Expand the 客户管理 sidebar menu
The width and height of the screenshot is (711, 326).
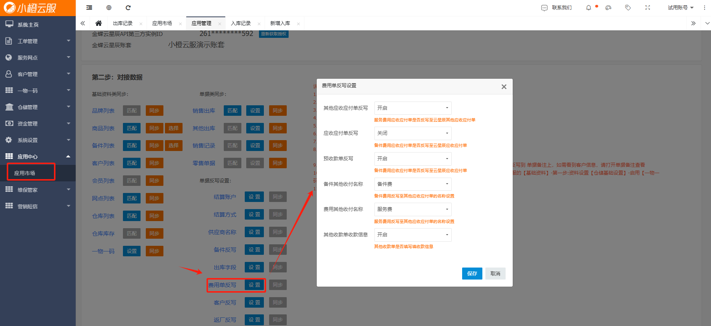pos(38,74)
